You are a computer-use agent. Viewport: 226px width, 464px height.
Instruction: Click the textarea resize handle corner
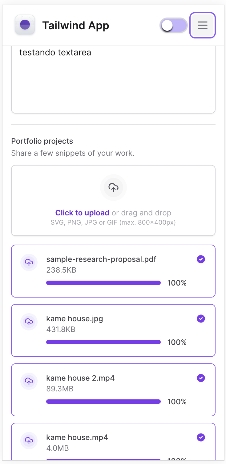click(213, 111)
